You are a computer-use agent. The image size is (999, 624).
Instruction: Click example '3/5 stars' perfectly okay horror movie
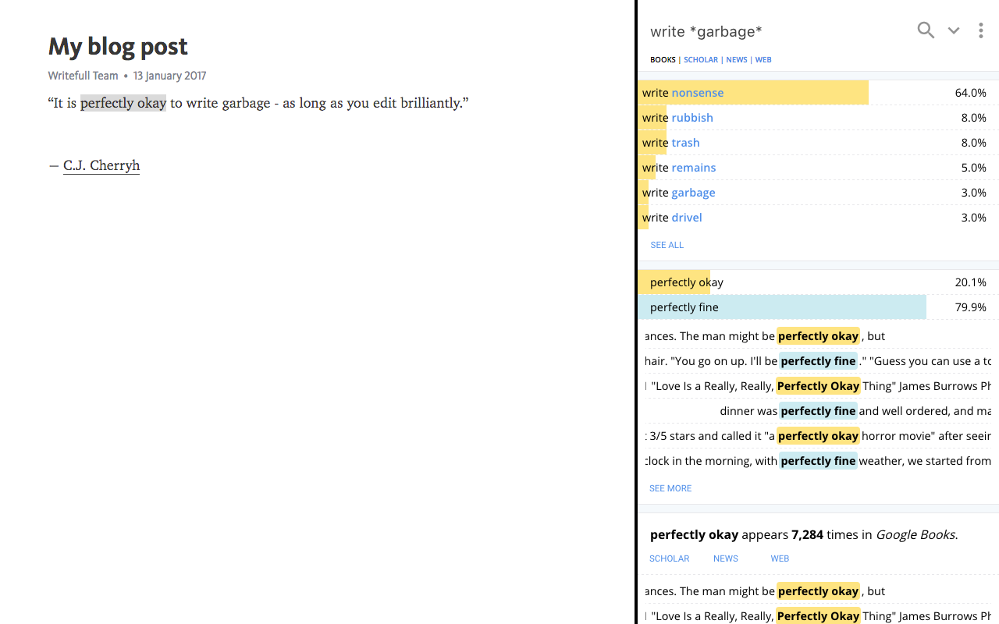[818, 436]
